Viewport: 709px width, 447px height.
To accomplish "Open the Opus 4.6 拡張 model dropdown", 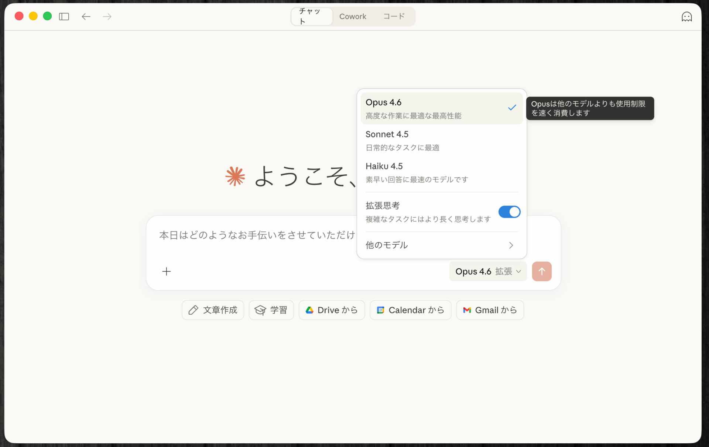I will pyautogui.click(x=487, y=271).
